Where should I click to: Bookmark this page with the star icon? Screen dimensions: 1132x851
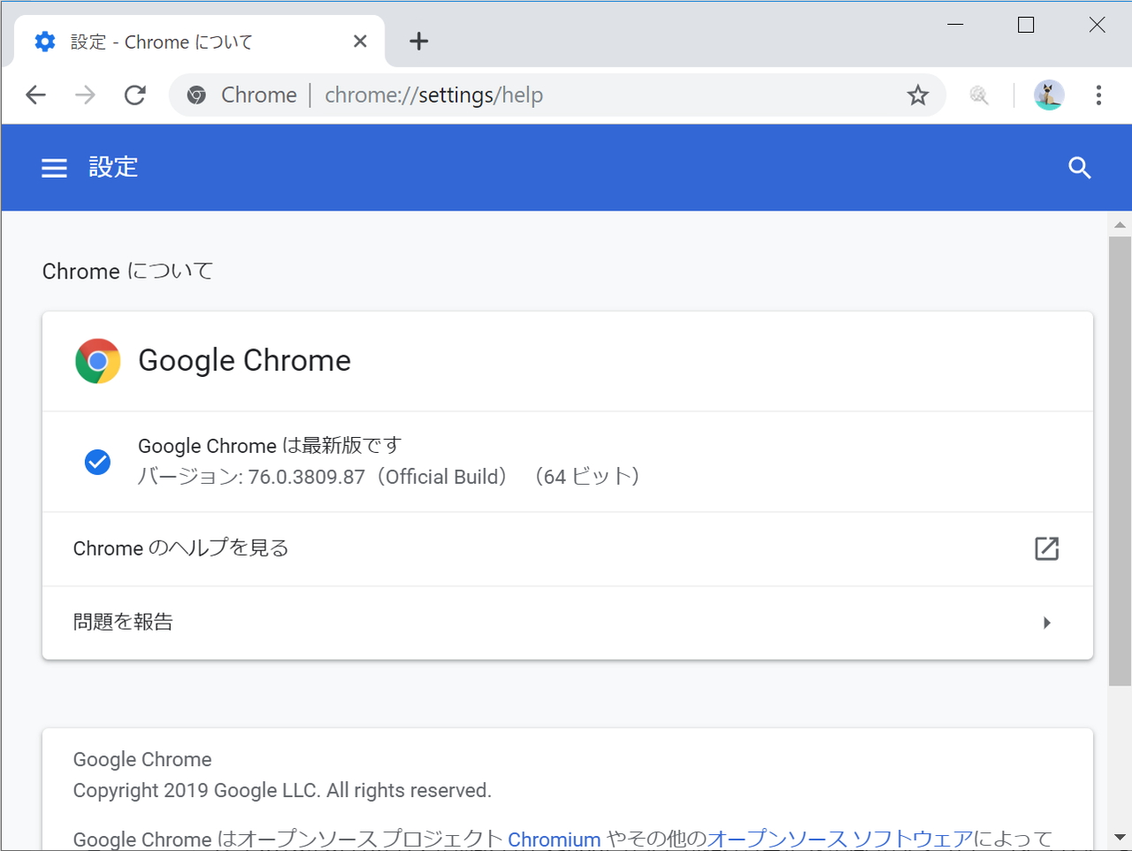point(918,95)
